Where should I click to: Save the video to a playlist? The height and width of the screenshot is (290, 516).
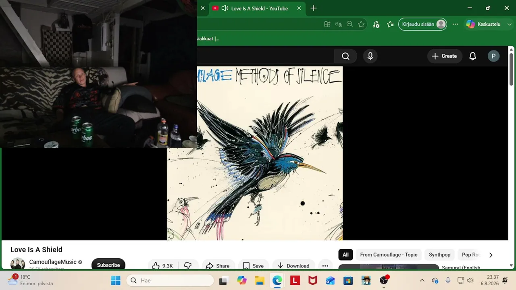(253, 265)
